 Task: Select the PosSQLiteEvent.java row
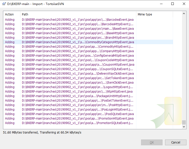[88, 114]
